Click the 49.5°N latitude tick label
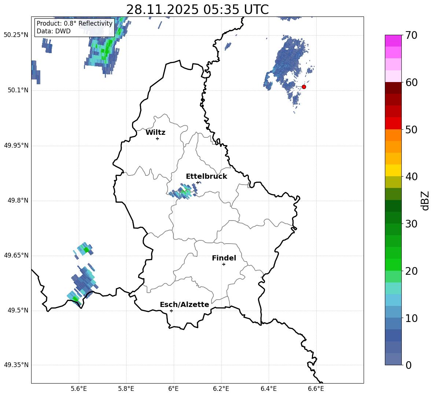The image size is (434, 396). point(18,310)
